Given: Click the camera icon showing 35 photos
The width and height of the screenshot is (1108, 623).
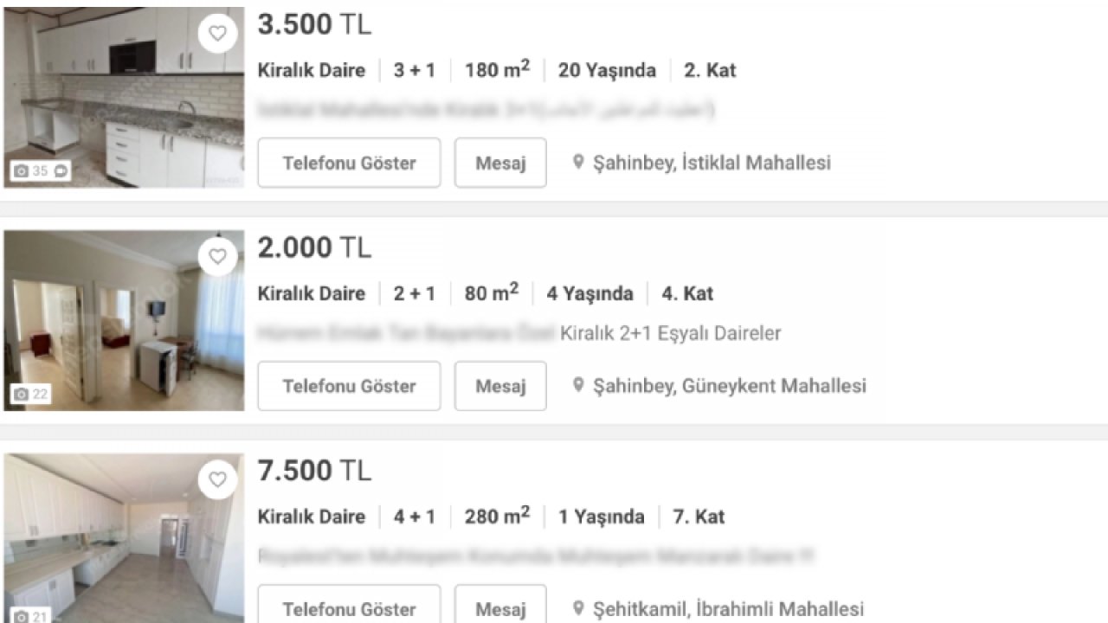Looking at the screenshot, I should 21,170.
